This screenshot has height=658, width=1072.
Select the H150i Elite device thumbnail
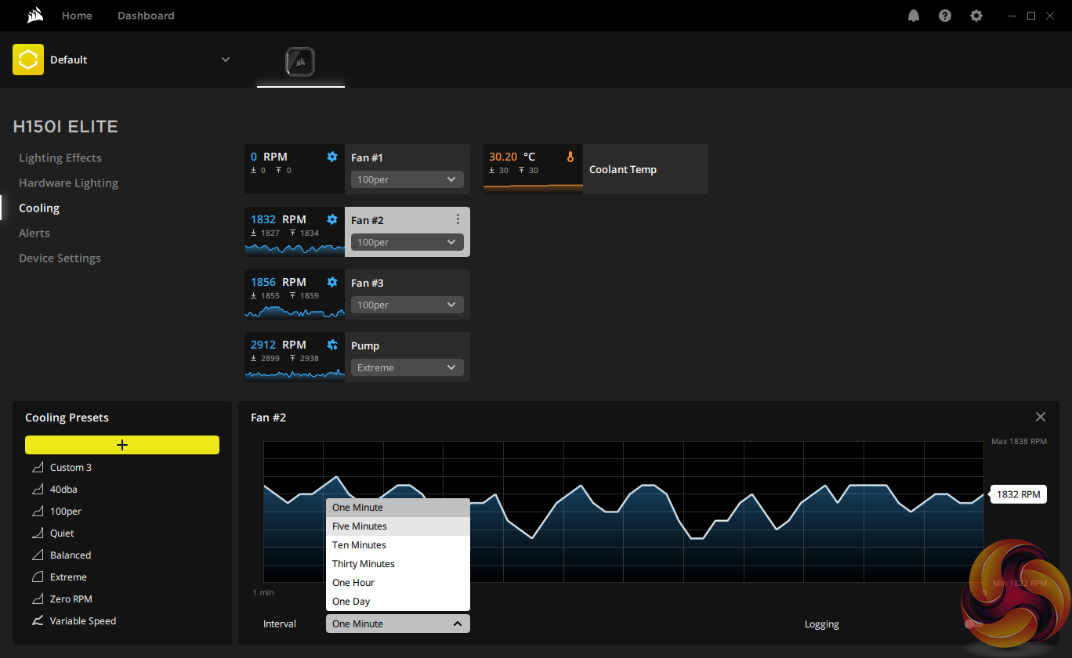[301, 61]
